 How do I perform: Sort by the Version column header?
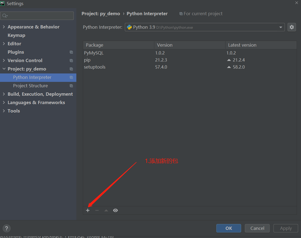click(190, 45)
